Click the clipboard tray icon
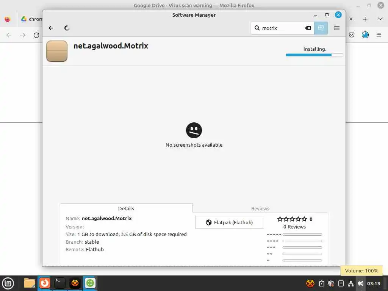Image resolution: width=388 pixels, height=291 pixels. [x=322, y=283]
